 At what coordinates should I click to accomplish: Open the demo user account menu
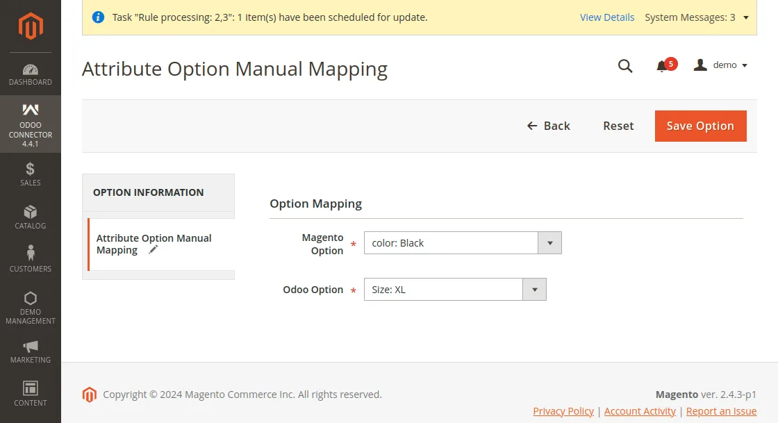tap(722, 65)
